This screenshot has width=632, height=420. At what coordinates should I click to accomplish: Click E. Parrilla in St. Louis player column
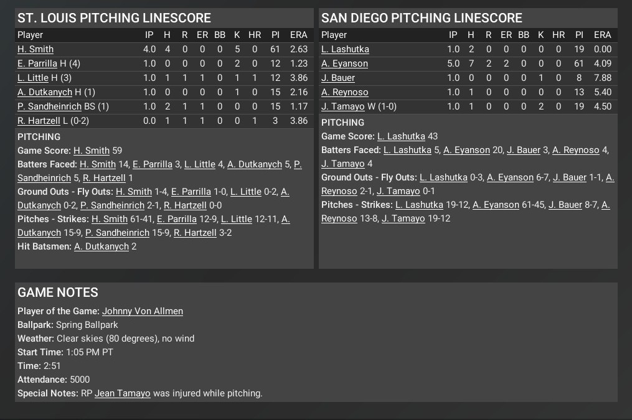pyautogui.click(x=38, y=63)
